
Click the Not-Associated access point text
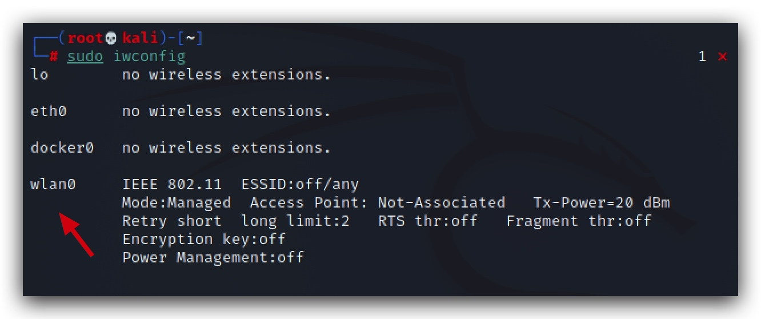tap(442, 203)
